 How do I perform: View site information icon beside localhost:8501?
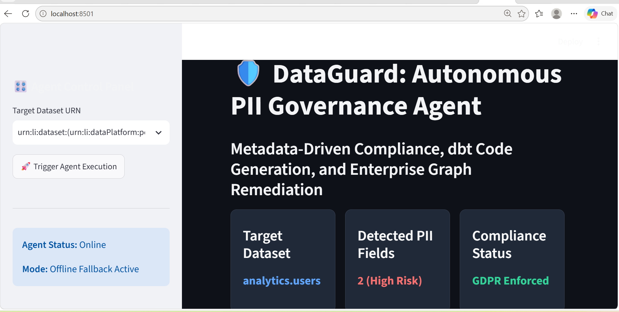coord(43,14)
